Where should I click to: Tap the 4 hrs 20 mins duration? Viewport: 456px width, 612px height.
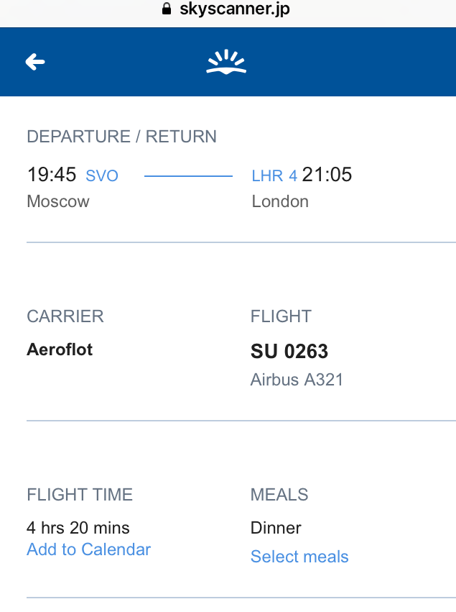tap(78, 528)
